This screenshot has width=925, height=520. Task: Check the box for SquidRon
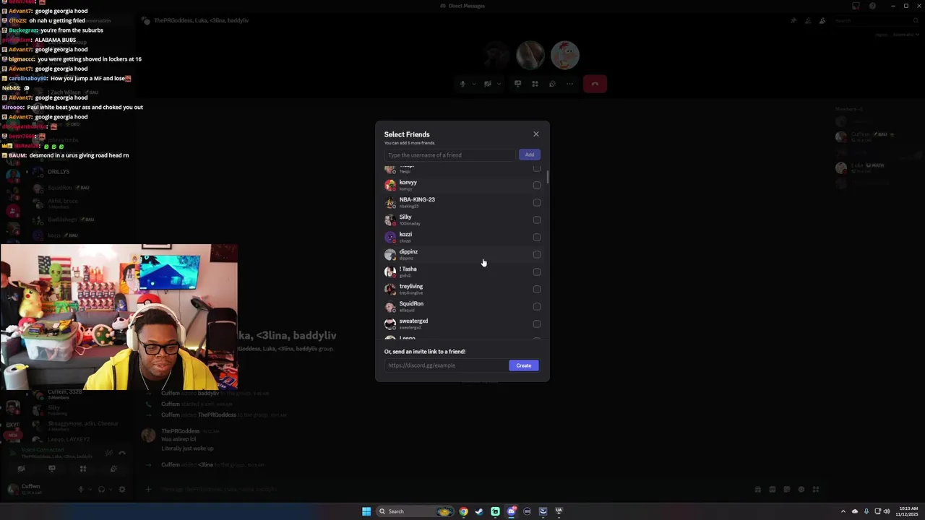point(537,307)
